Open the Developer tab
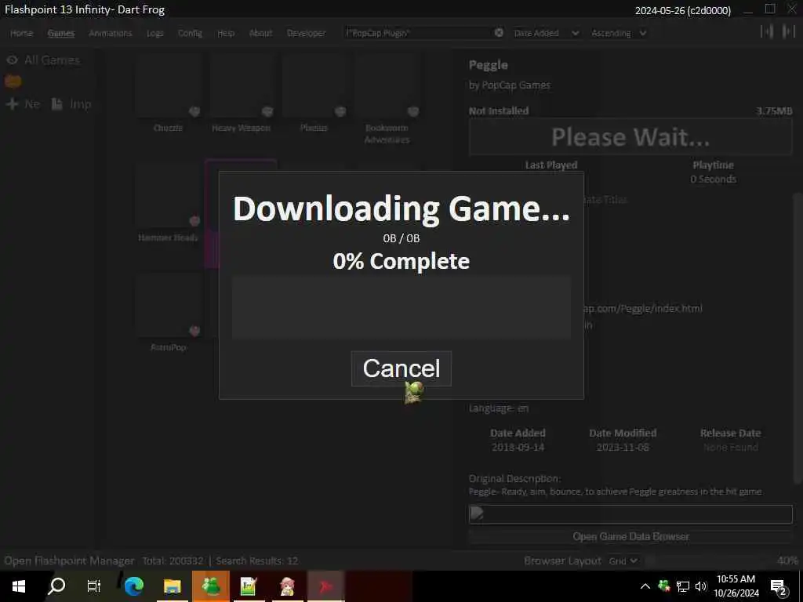Screen dimensions: 803x602 click(307, 33)
